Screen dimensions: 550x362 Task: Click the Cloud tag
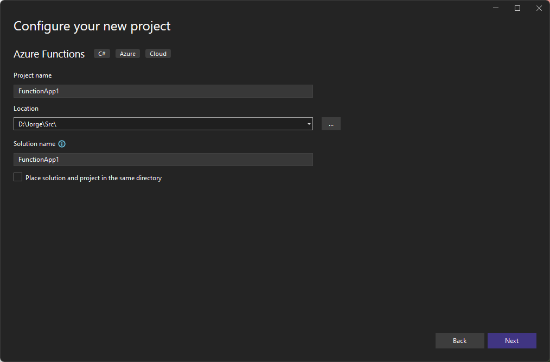click(158, 54)
